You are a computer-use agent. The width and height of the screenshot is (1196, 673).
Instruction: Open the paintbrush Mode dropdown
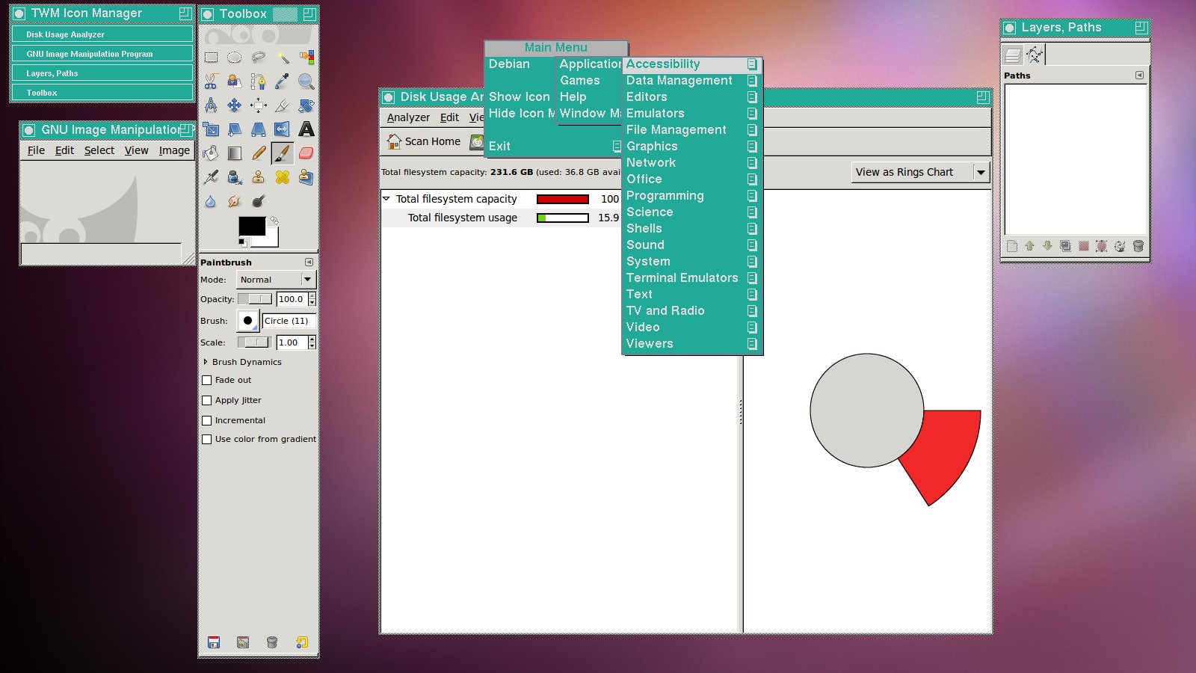tap(277, 280)
